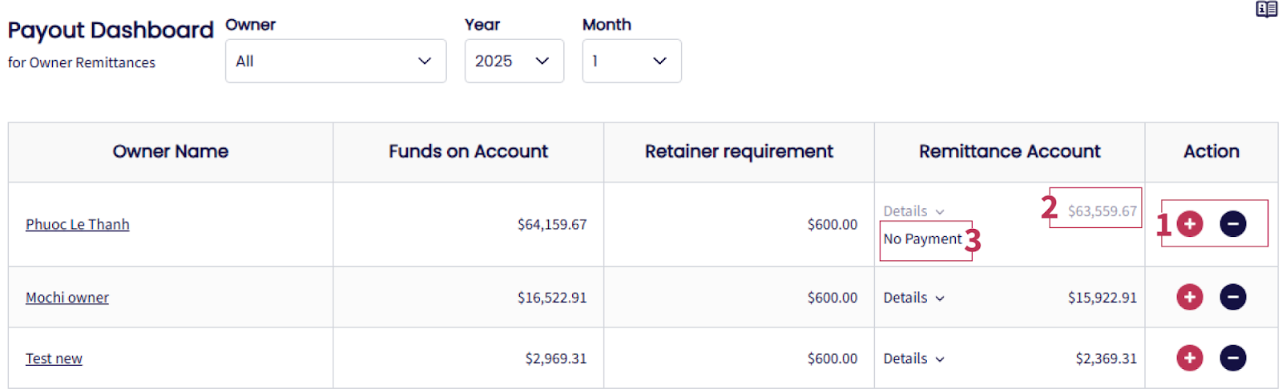Screen dimensions: 1282x389
Task: Expand Details in Mochi owner row
Action: point(913,298)
